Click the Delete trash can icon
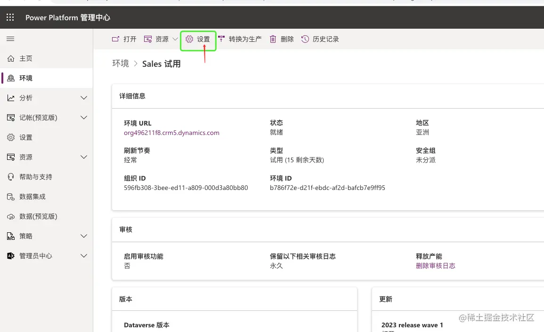The height and width of the screenshot is (332, 544). [273, 39]
